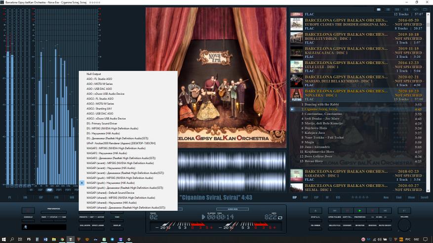Select the Hora Lui Vishan album thumbnail
The height and width of the screenshot is (243, 433).
coord(297,38)
